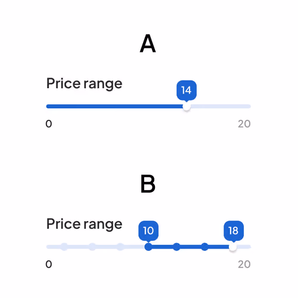Click the first blue tick dot after the 10 handle
This screenshot has width=298, height=298.
click(176, 247)
